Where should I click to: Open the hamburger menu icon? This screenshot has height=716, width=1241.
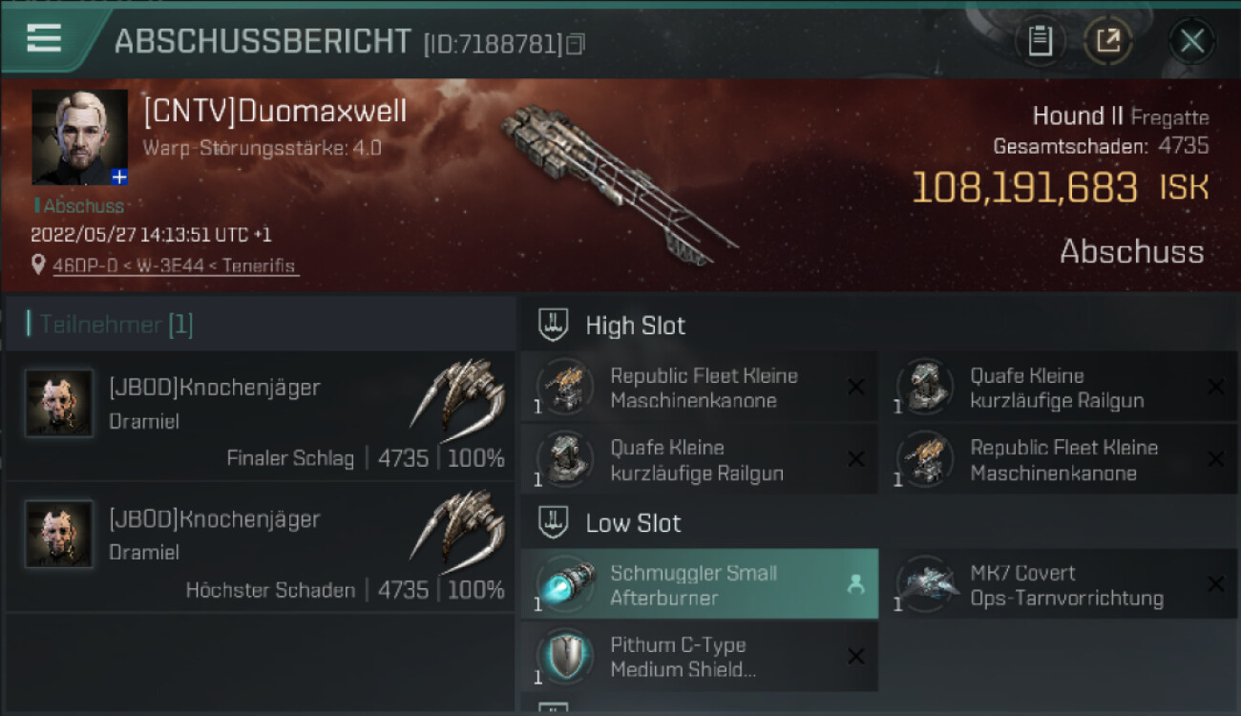[x=44, y=38]
